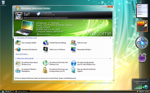Select Windows Welcome Center taskbar button

click(x=22, y=91)
